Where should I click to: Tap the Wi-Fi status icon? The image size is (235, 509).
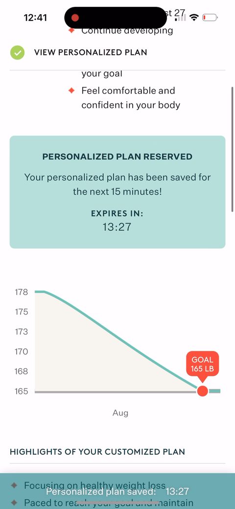point(194,17)
